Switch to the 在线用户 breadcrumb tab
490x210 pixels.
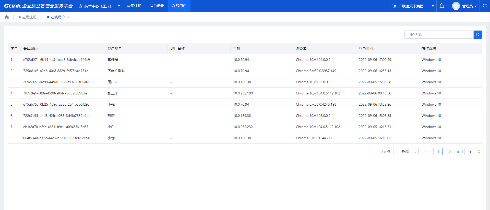click(56, 17)
